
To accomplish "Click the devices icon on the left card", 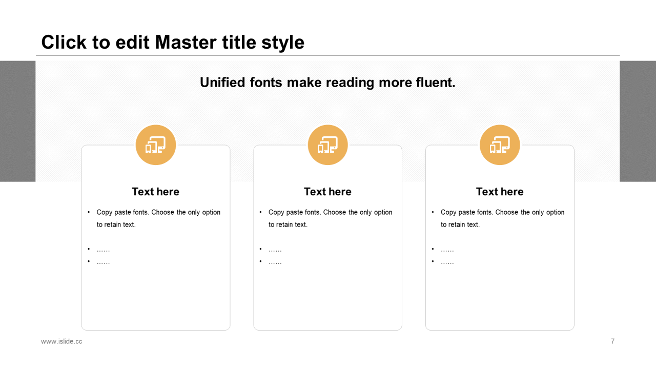I will 156,145.
